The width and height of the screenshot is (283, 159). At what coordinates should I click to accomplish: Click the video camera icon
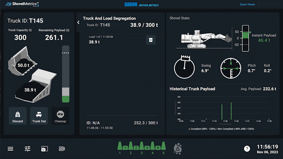62,149
